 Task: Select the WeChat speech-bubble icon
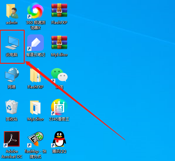click(x=59, y=75)
